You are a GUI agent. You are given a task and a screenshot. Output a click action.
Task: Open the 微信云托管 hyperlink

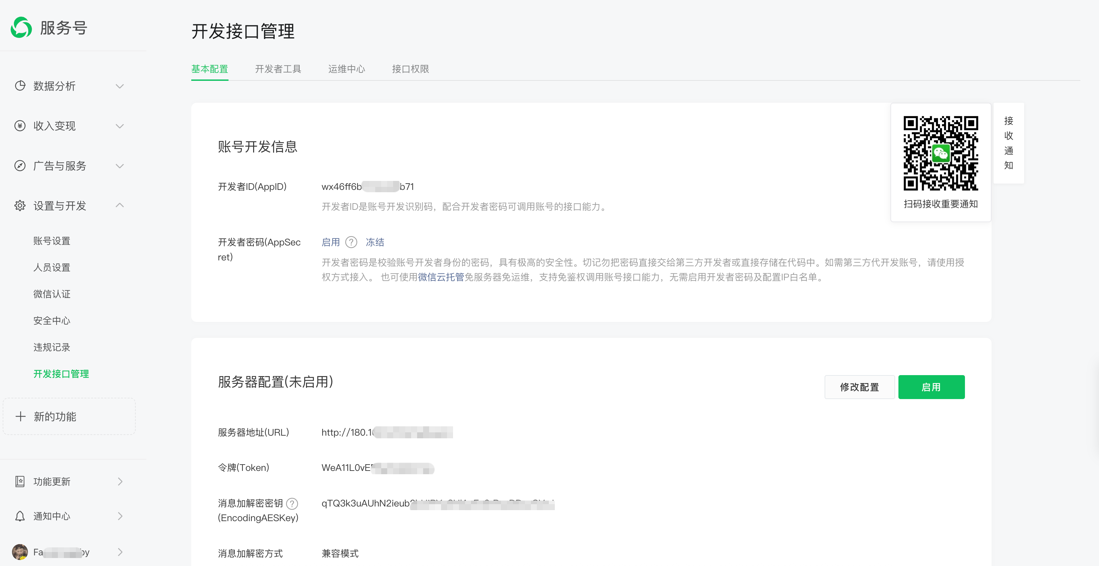[441, 277]
